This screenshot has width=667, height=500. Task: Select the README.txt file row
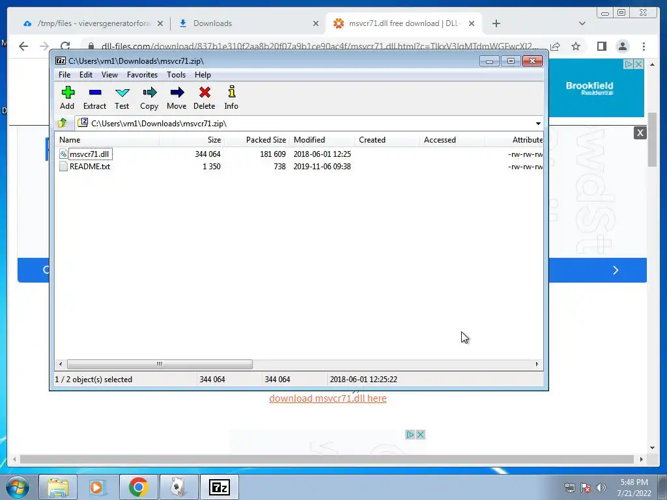pyautogui.click(x=299, y=166)
